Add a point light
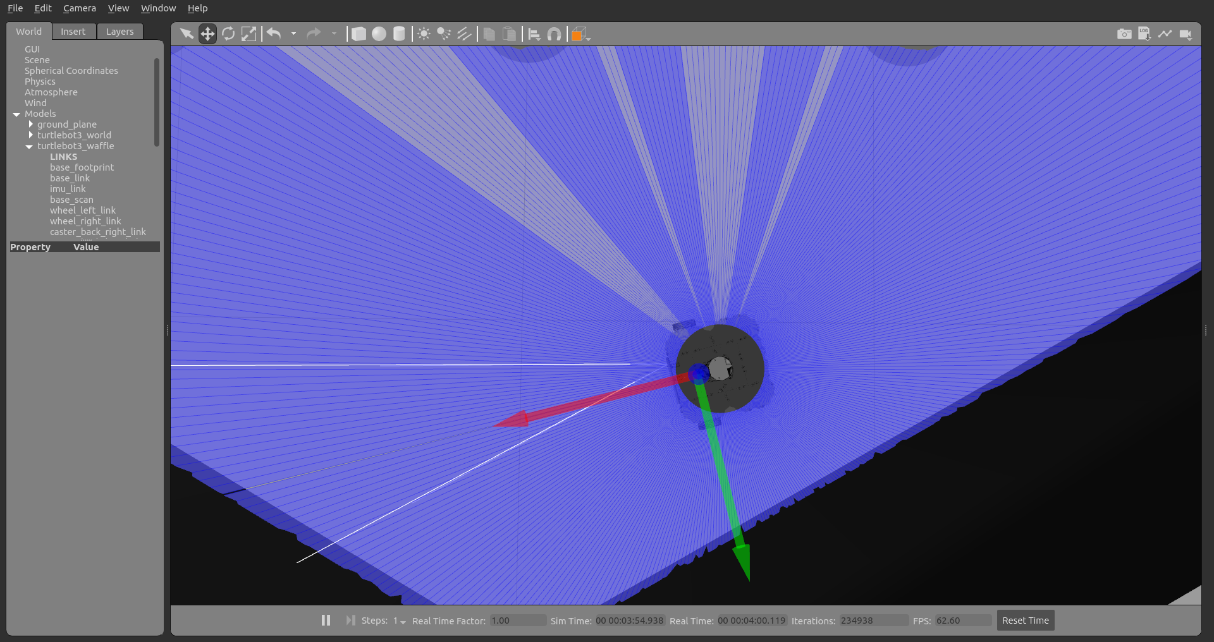This screenshot has height=642, width=1214. (x=424, y=34)
